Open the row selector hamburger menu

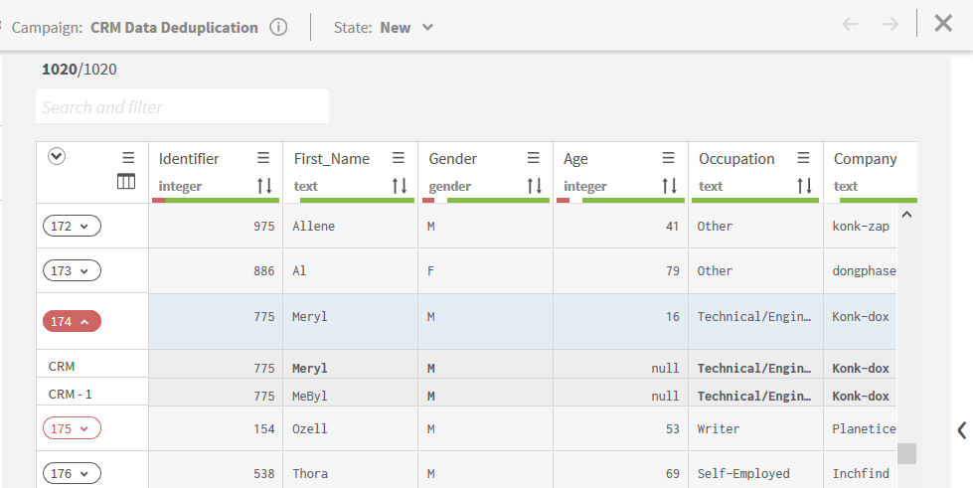click(128, 158)
